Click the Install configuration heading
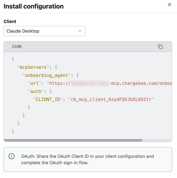 coord(34,6)
